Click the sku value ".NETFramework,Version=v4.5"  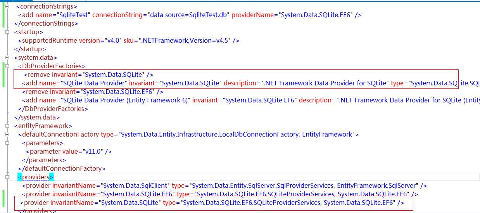coord(185,40)
